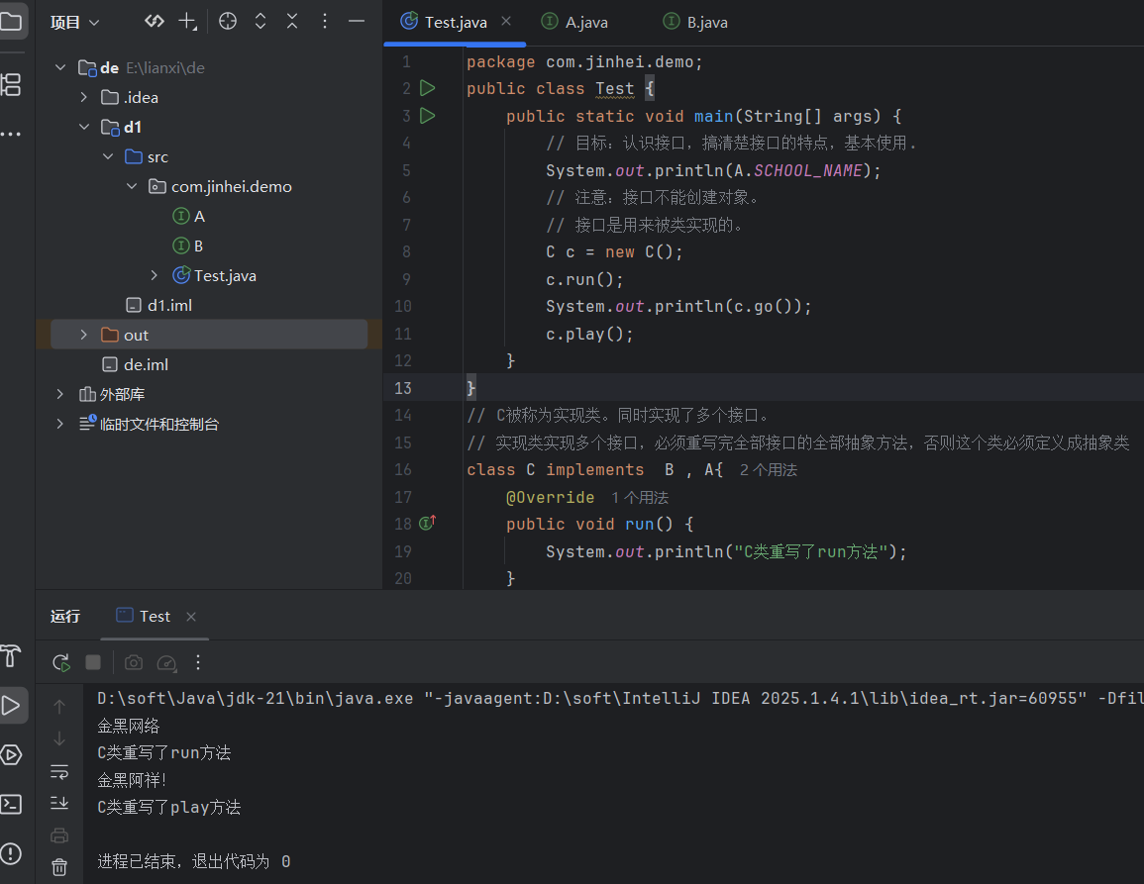This screenshot has height=884, width=1144.
Task: Click the 运行 panel title
Action: 65,617
